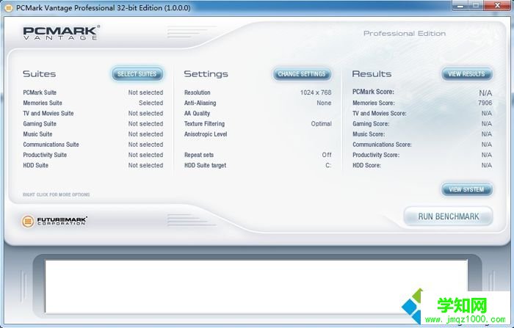This screenshot has height=328, width=514.
Task: Click the 'Selected' status of Memories Suite
Action: 151,103
